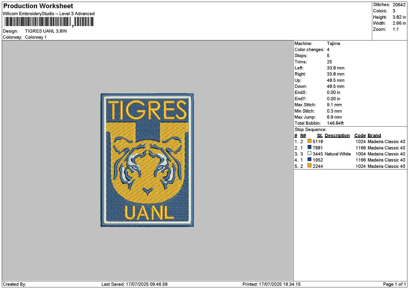Click the orange swatch for thread 2244

pyautogui.click(x=309, y=166)
